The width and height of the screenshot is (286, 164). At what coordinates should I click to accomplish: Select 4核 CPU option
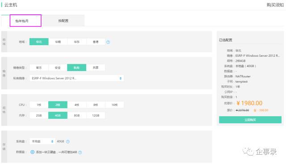(x=77, y=105)
